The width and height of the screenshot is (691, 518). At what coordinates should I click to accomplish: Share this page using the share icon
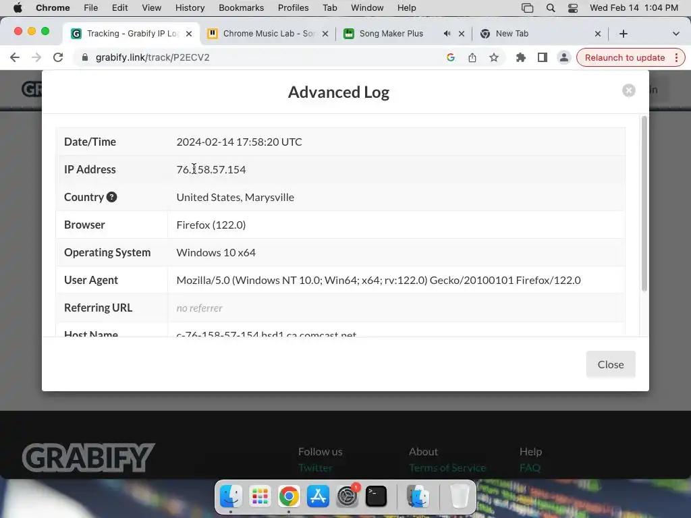coord(472,57)
